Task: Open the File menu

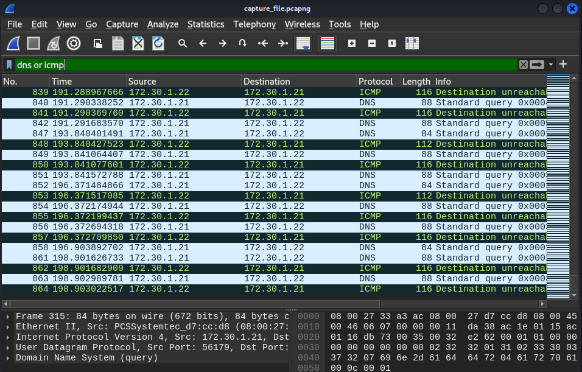Action: [x=15, y=24]
